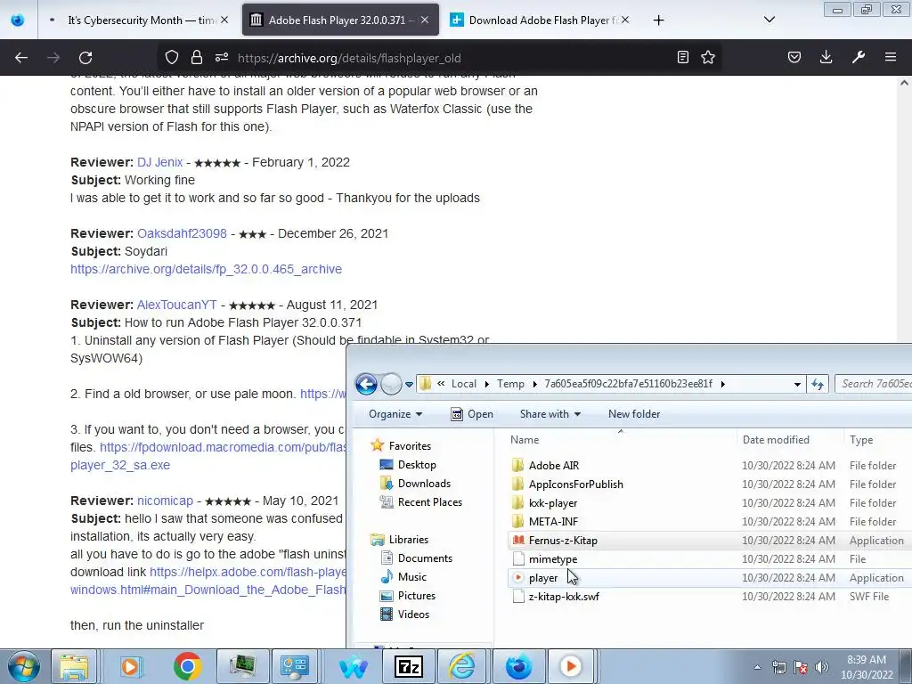The height and width of the screenshot is (684, 912).
Task: Switch to It's Cybersecurity Month tab
Action: coord(140,20)
